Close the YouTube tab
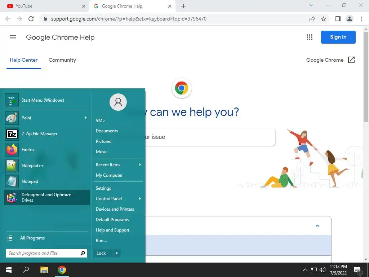The height and width of the screenshot is (277, 369). click(x=84, y=6)
